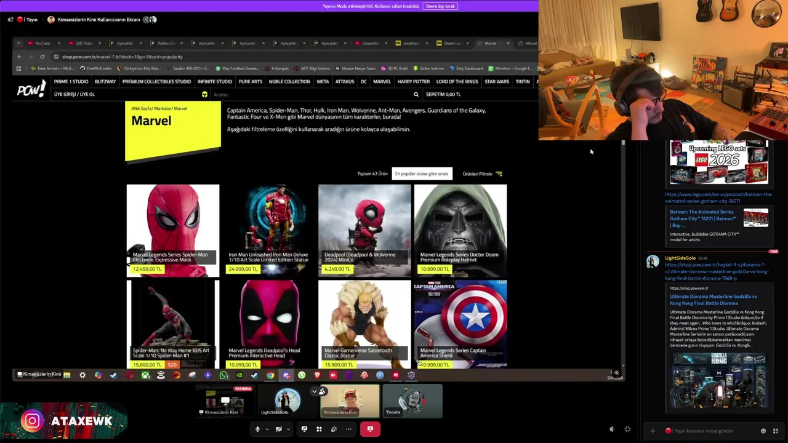Click the zoom magnifier icon at stream corner
This screenshot has width=788, height=443.
click(x=616, y=373)
